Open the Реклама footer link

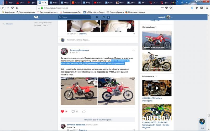pos(37,25)
